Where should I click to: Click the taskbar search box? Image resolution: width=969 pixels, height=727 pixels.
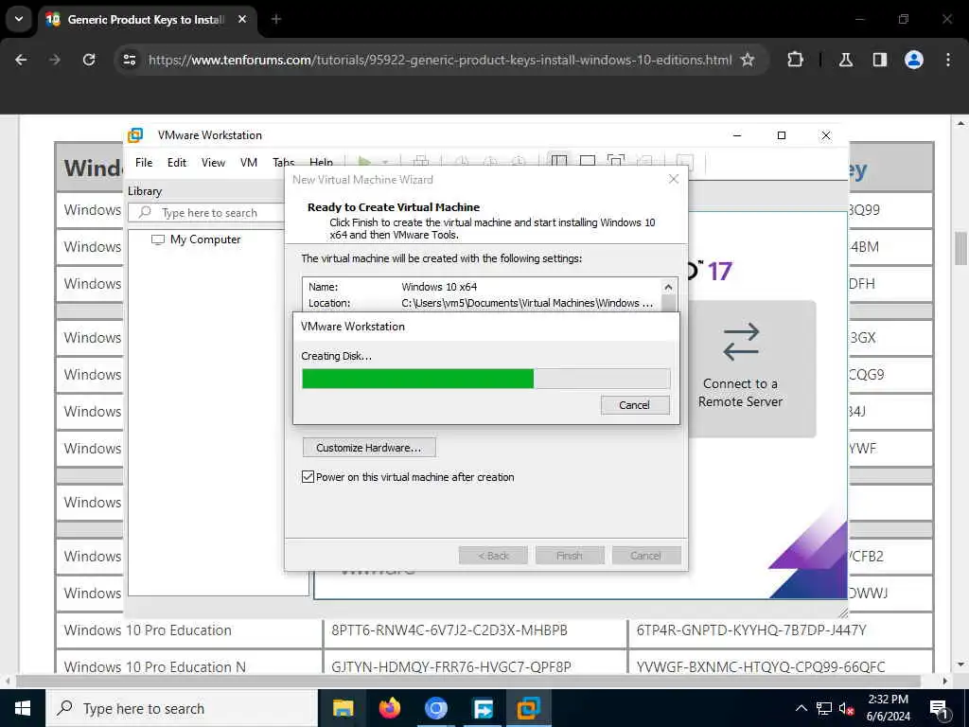tap(181, 708)
